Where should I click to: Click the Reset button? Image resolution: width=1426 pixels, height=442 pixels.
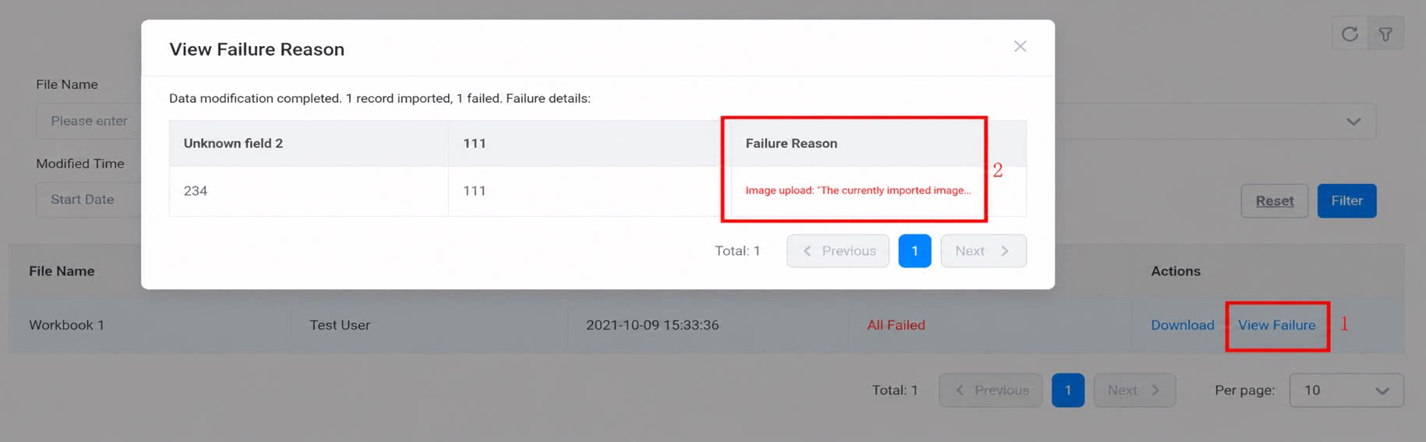point(1274,201)
